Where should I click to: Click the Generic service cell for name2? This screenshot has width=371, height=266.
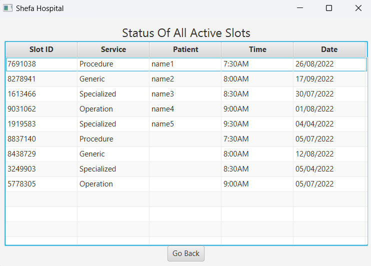[92, 79]
